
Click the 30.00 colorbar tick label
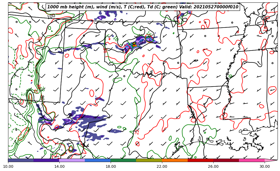tap(265, 166)
